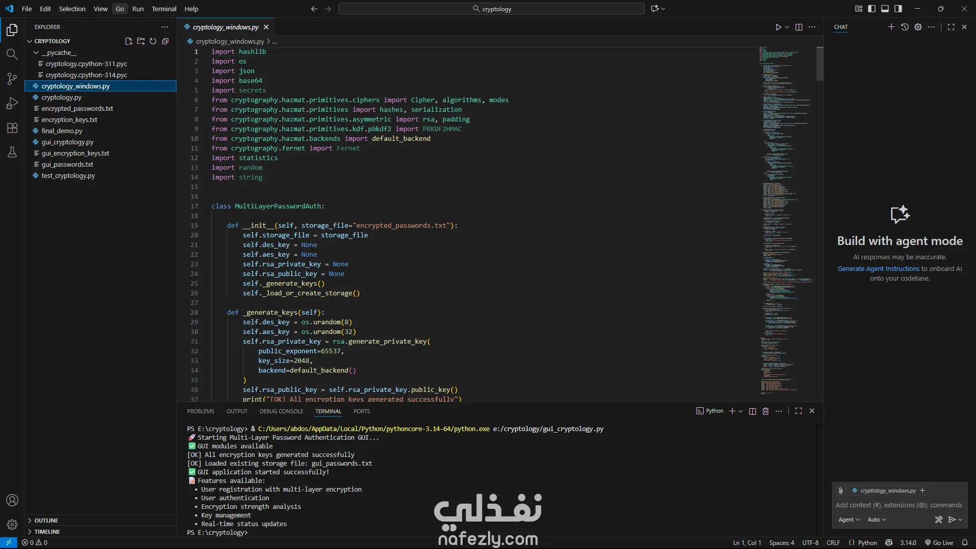Image resolution: width=976 pixels, height=549 pixels.
Task: Toggle the bottom panel layout button
Action: [885, 9]
